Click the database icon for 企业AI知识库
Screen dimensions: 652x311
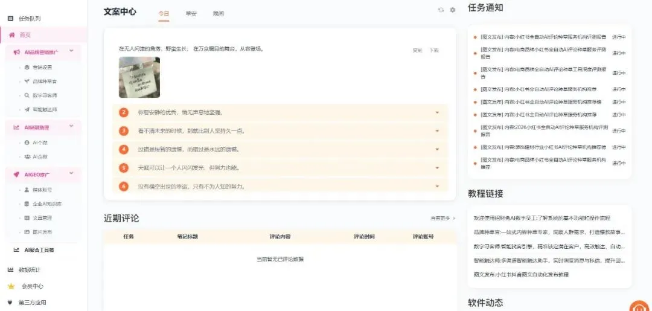point(27,204)
